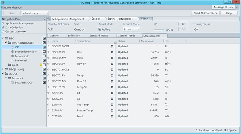
Task: Click the Actual Mode Active indicator icon
Action: coord(100,29)
